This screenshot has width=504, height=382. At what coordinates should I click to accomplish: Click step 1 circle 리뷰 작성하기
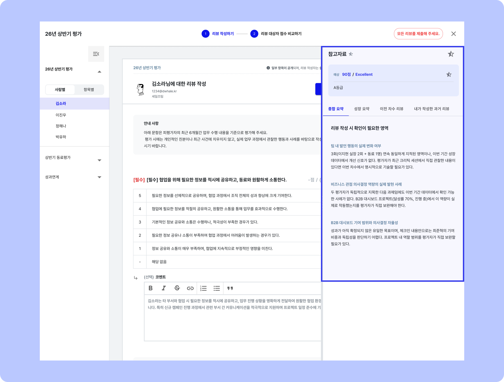tap(206, 34)
